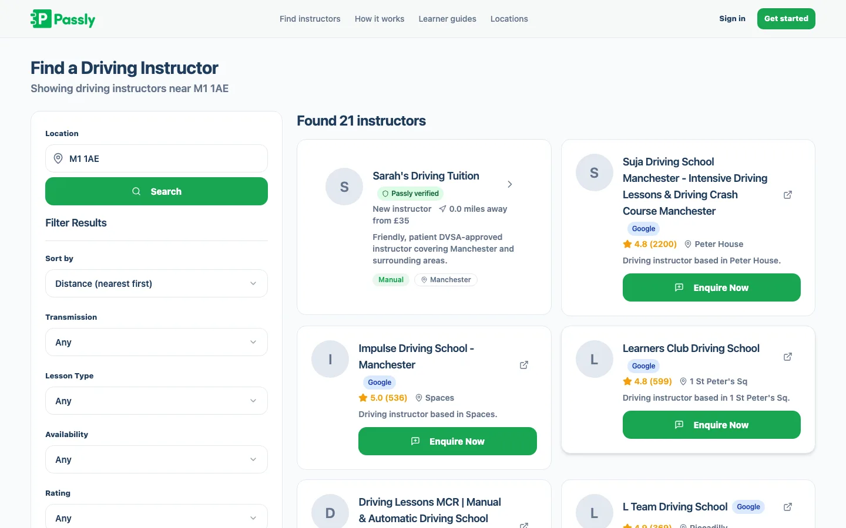Click avatar L of L Team Driving School
The width and height of the screenshot is (846, 528).
[595, 512]
